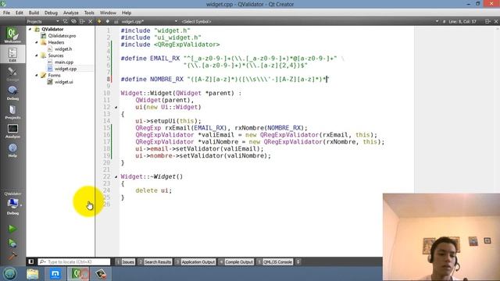Click the line and column indicator

pyautogui.click(x=462, y=21)
